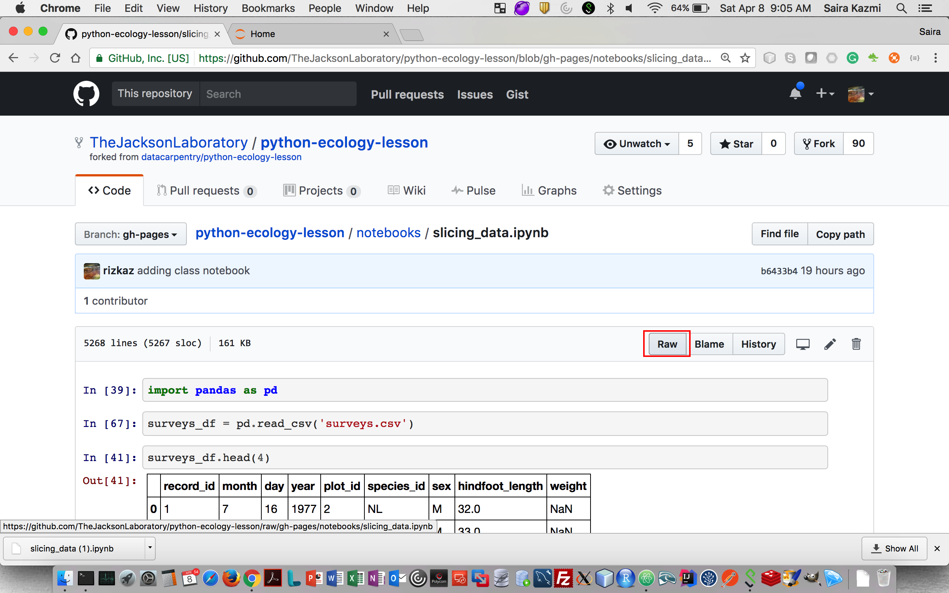Click the GitHub octocat logo
949x593 pixels.
[86, 94]
